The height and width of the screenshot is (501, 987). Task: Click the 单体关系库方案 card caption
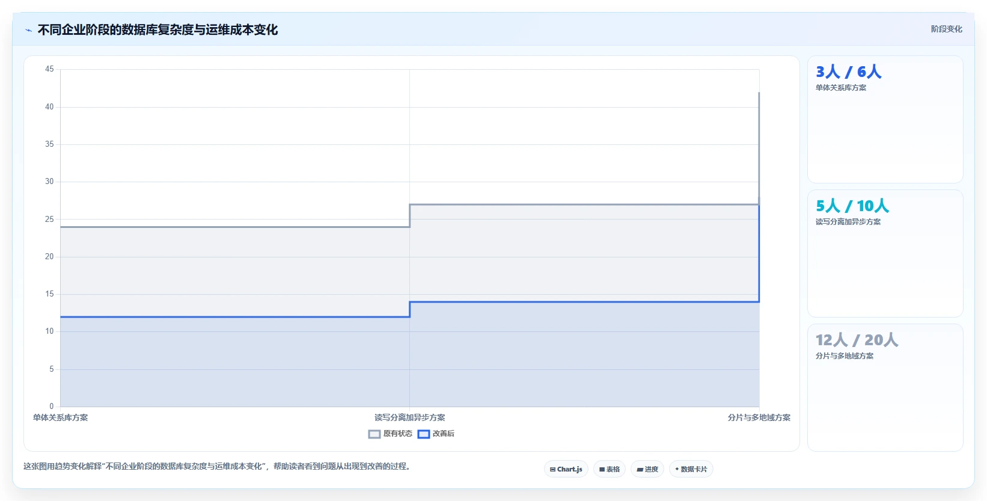pos(841,88)
